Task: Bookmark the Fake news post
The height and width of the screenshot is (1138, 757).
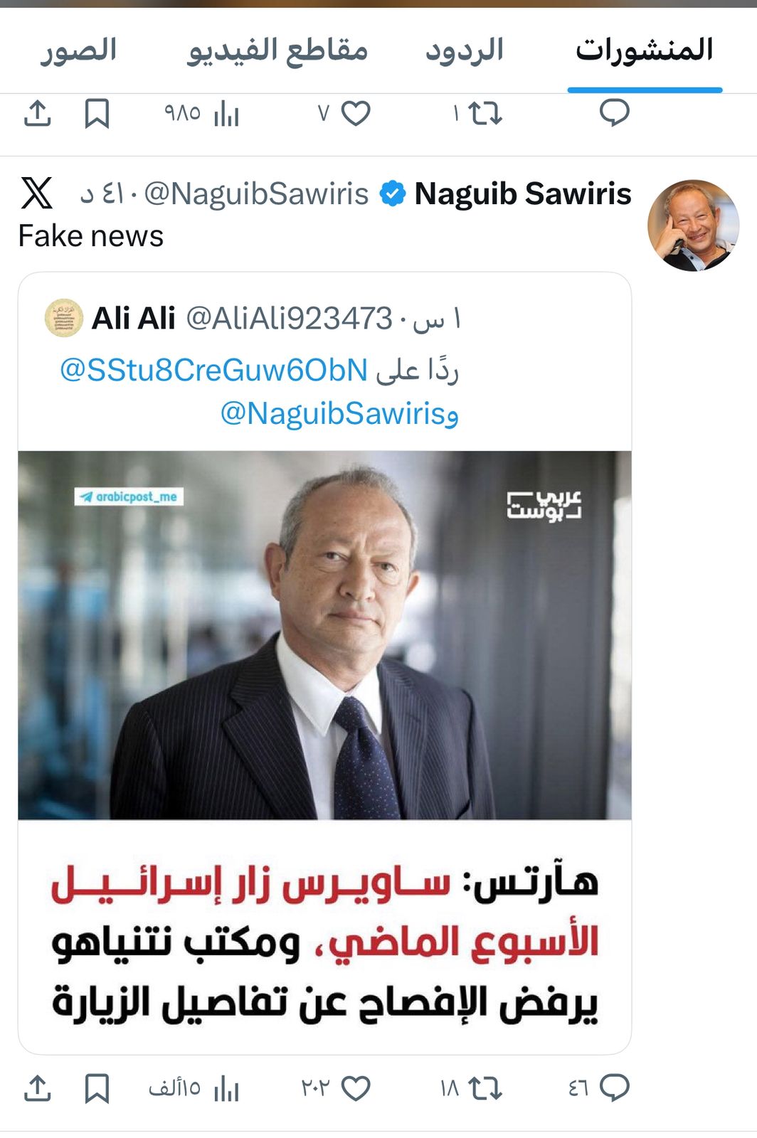Action: [x=97, y=1089]
